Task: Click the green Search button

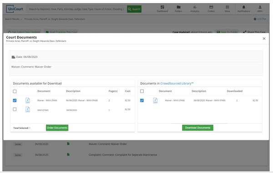Action: pos(134,9)
